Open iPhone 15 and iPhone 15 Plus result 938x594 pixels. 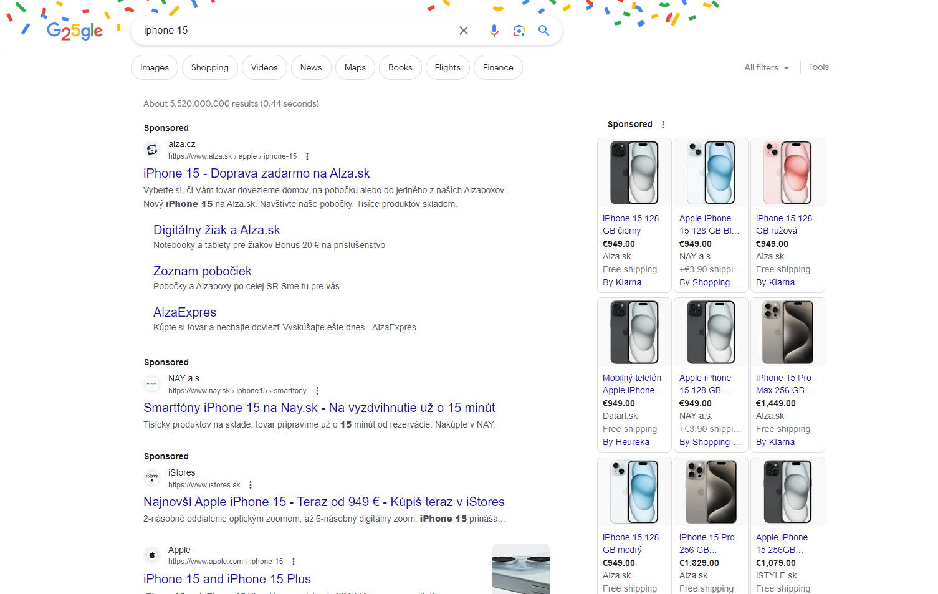(227, 579)
